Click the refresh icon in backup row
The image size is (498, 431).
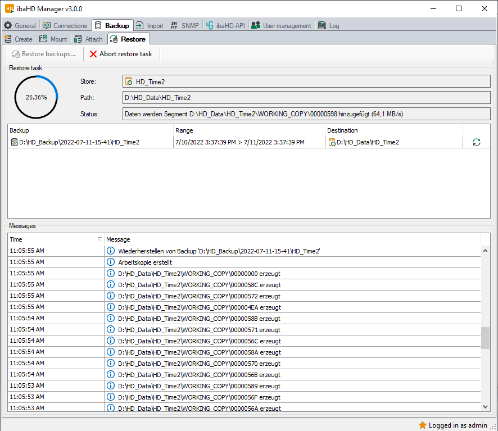[476, 142]
